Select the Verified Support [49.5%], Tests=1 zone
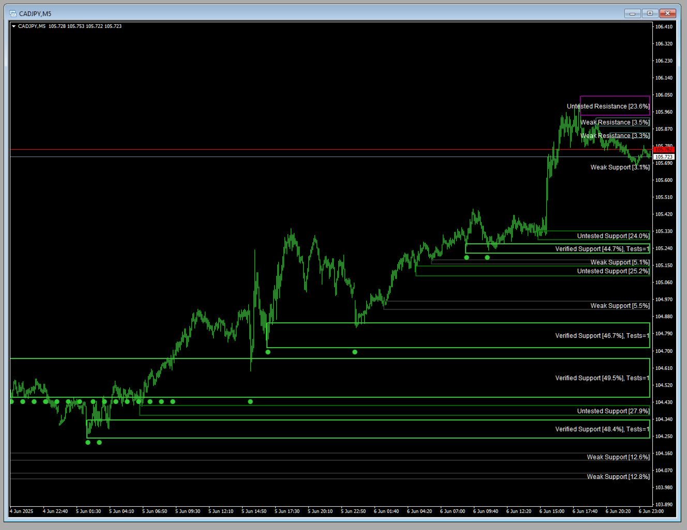687x530 pixels. [602, 378]
